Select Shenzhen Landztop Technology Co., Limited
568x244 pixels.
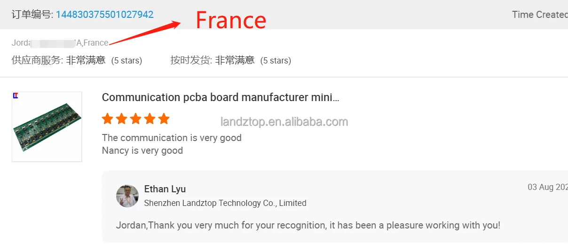pos(225,203)
